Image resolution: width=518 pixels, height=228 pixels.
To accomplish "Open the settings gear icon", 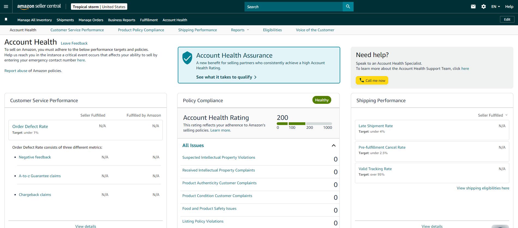I will (484, 7).
